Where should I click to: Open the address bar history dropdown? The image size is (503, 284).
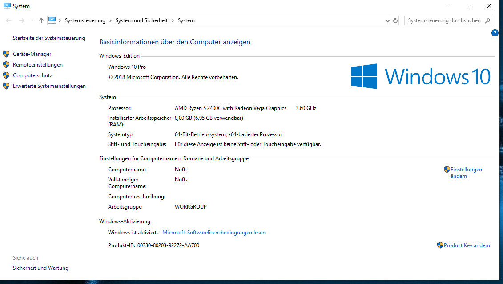[387, 20]
